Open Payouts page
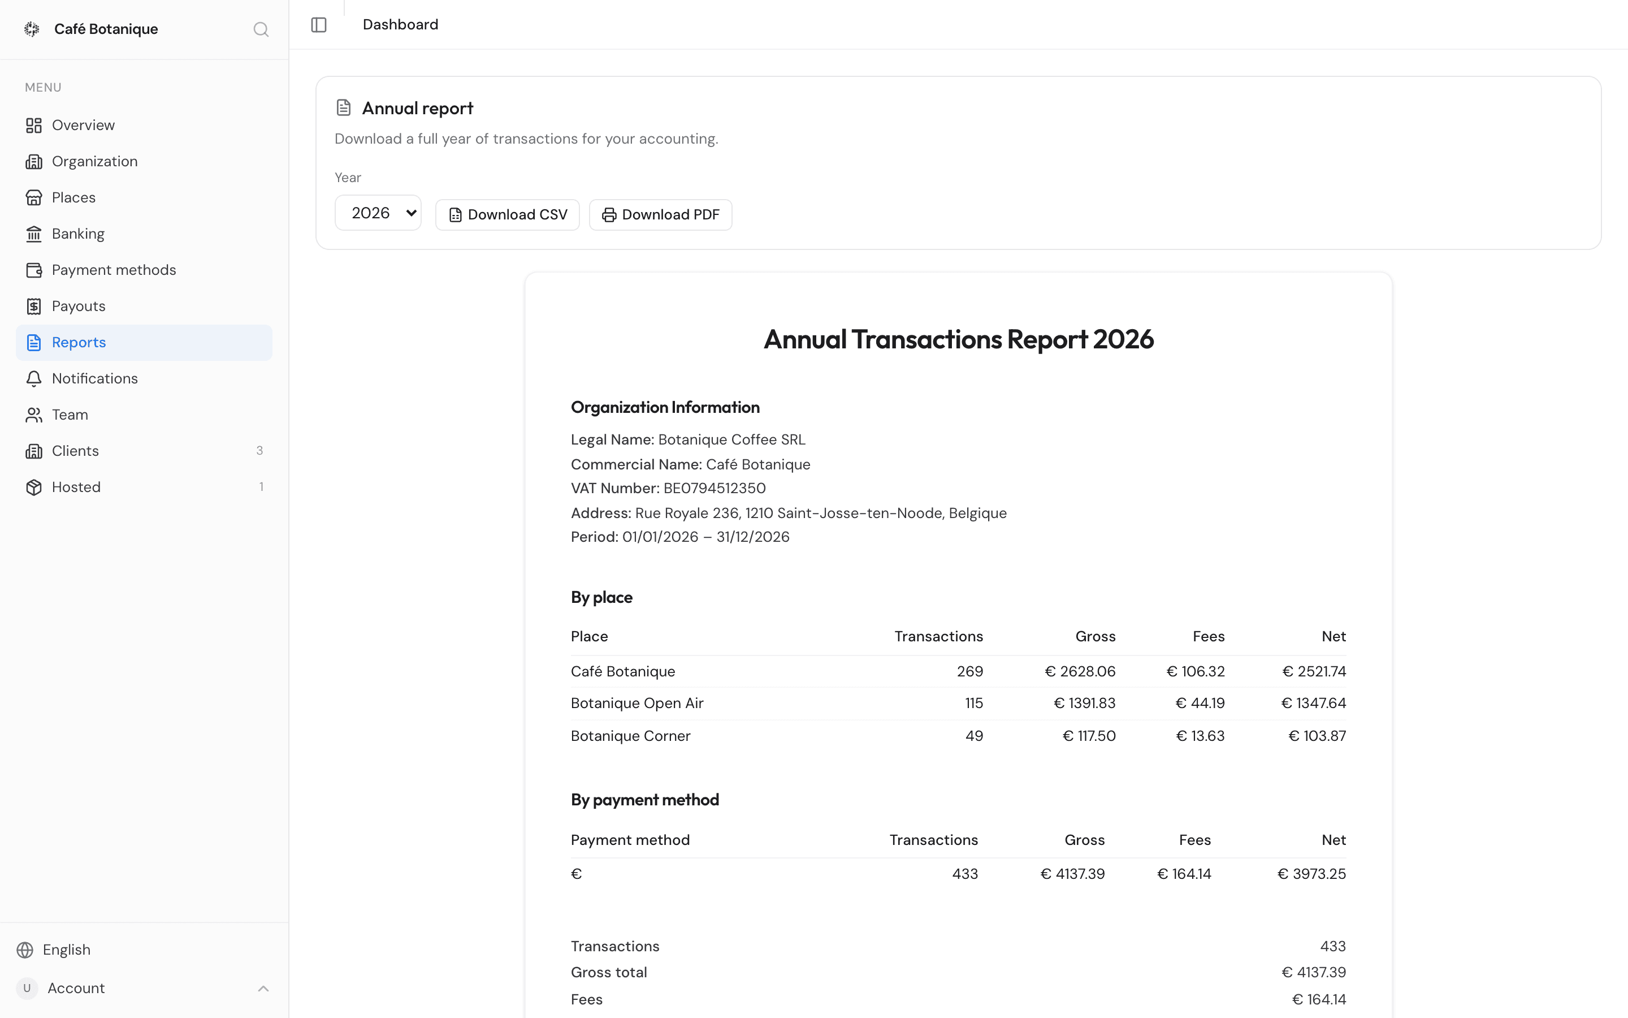 click(144, 307)
